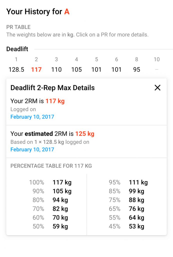Viewport: 173px width, 257px height.
Task: Select the 6-rep max entry 101
Action: 116,70
